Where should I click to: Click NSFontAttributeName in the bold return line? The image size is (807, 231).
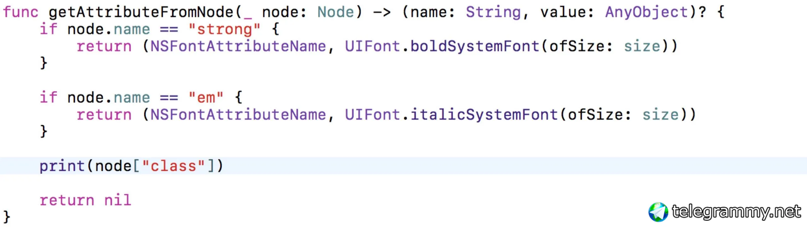[x=238, y=46]
